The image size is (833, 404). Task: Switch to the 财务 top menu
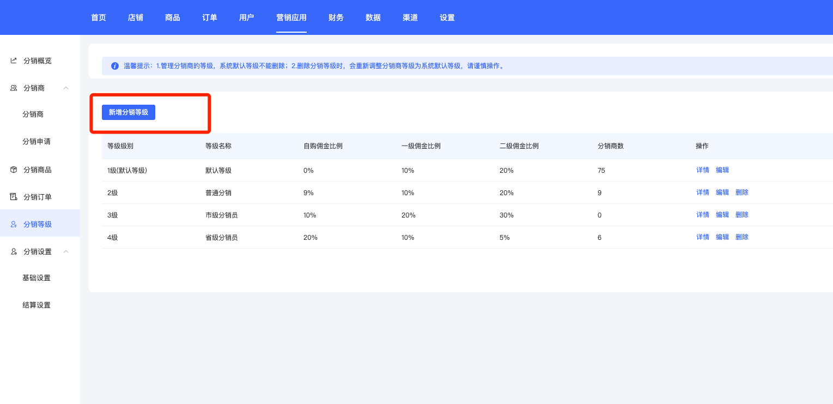[x=336, y=17]
